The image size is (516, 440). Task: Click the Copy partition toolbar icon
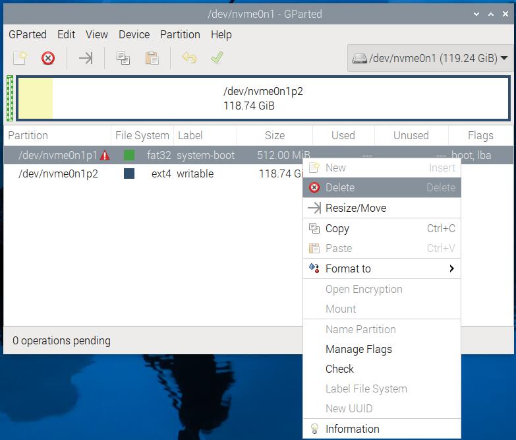[123, 58]
